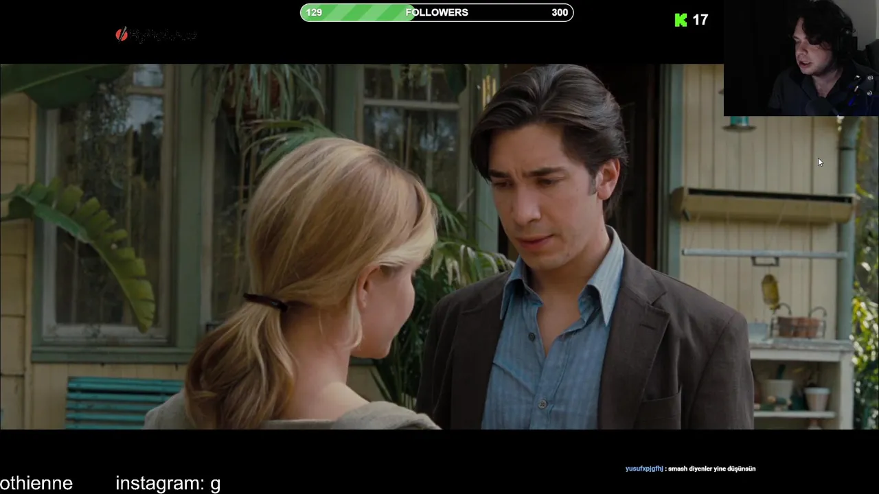Click the followers goal progress bar
This screenshot has width=879, height=494.
tap(437, 12)
